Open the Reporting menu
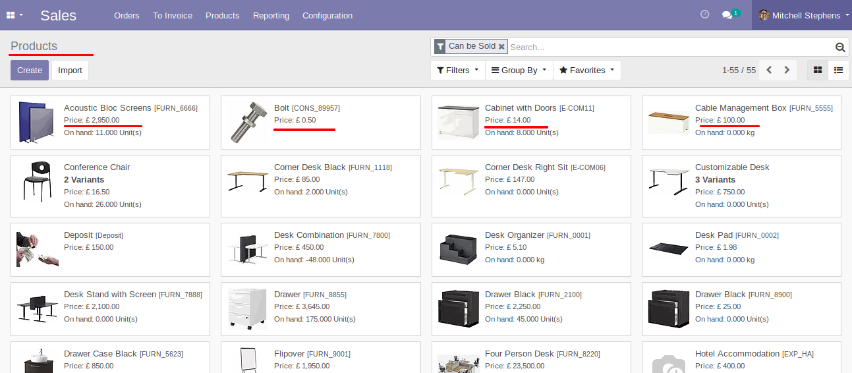852x373 pixels. pos(271,15)
